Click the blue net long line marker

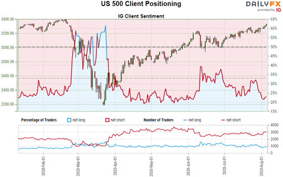pyautogui.click(x=185, y=120)
